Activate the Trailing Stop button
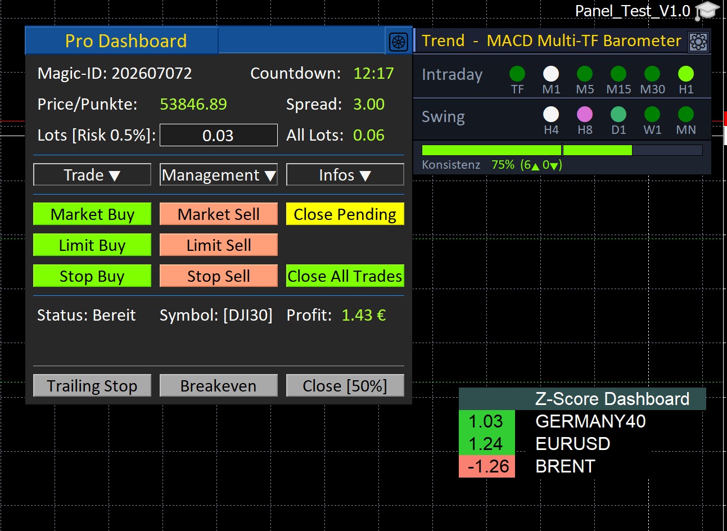 (x=92, y=386)
